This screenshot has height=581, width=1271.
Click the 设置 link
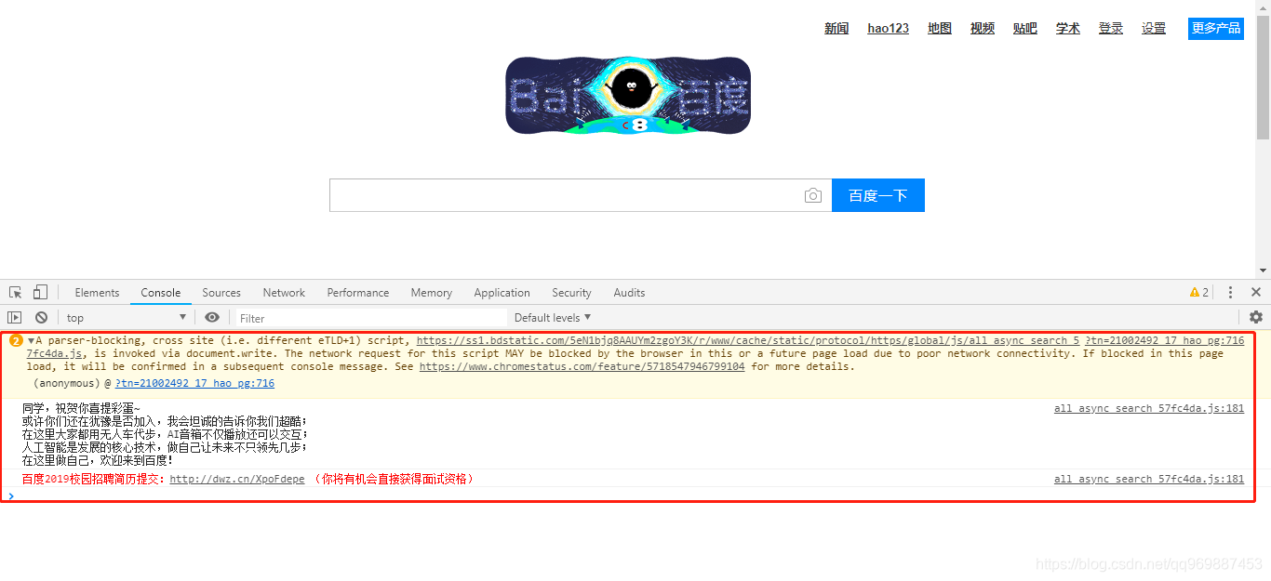(1154, 29)
